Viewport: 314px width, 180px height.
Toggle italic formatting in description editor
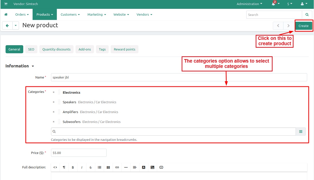pyautogui.click(x=82, y=167)
